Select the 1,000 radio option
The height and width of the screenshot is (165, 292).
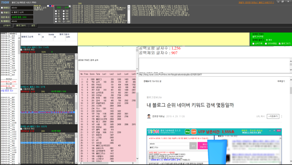click(x=64, y=22)
